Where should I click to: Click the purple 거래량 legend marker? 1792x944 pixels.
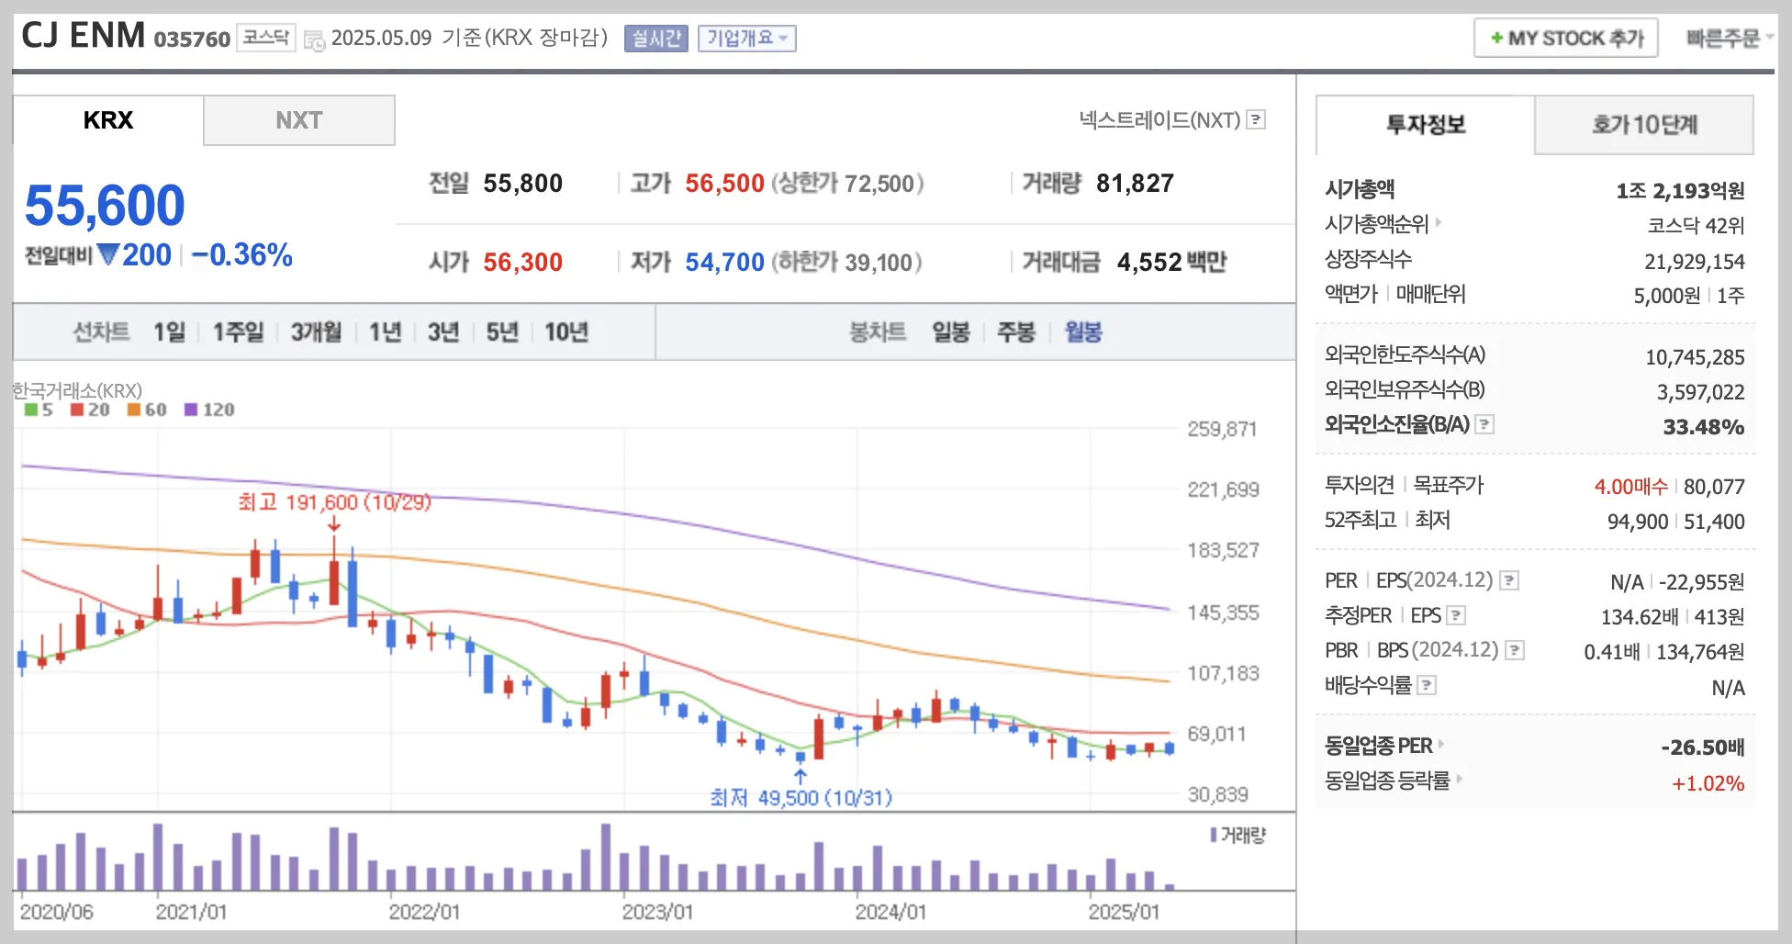point(1213,835)
